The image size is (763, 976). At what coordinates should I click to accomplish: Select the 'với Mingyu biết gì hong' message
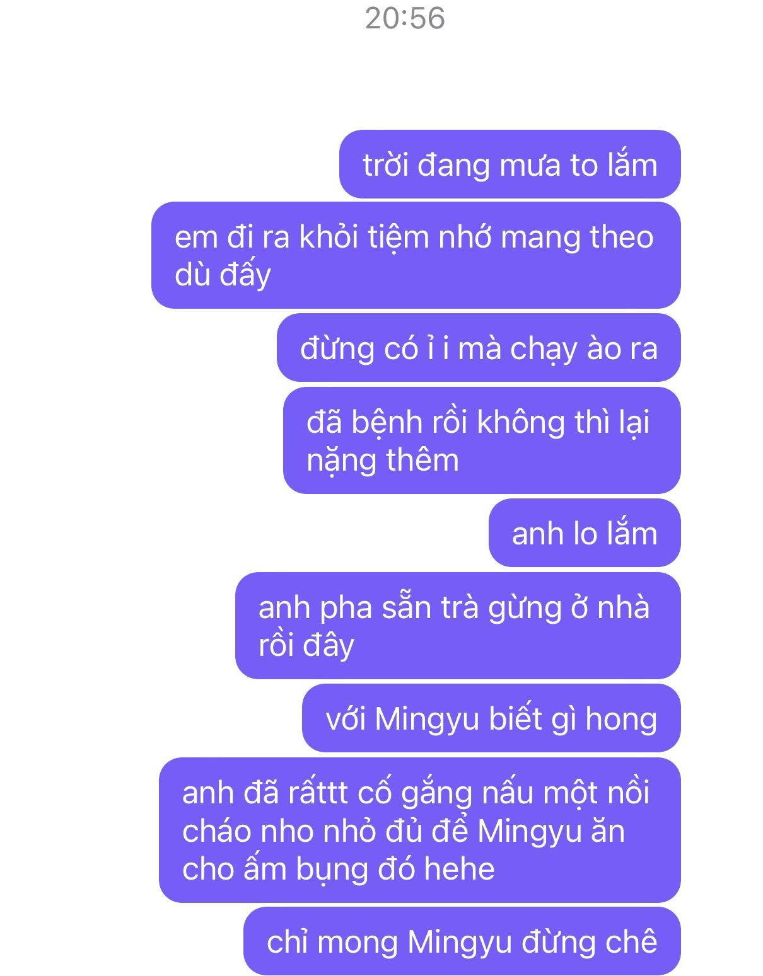[491, 718]
